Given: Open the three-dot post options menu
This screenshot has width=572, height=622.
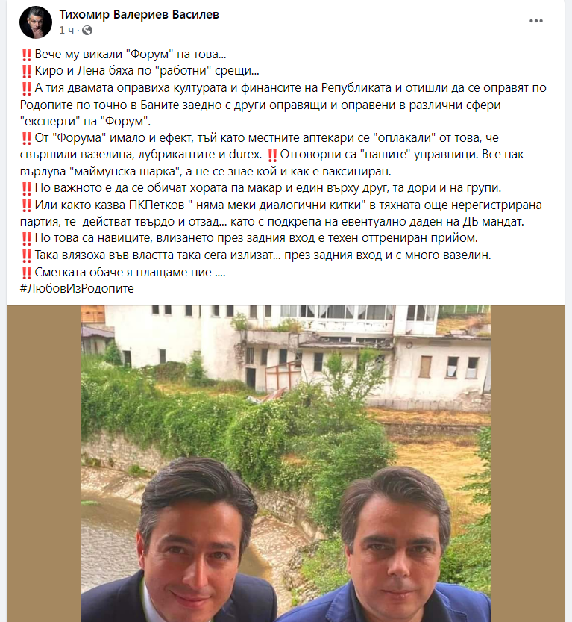Looking at the screenshot, I should click(x=536, y=21).
